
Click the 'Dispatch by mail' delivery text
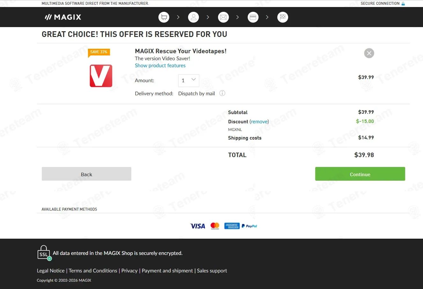point(196,93)
